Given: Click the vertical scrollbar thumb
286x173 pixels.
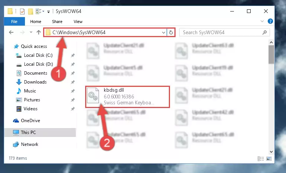Looking at the screenshot, I should 271,55.
